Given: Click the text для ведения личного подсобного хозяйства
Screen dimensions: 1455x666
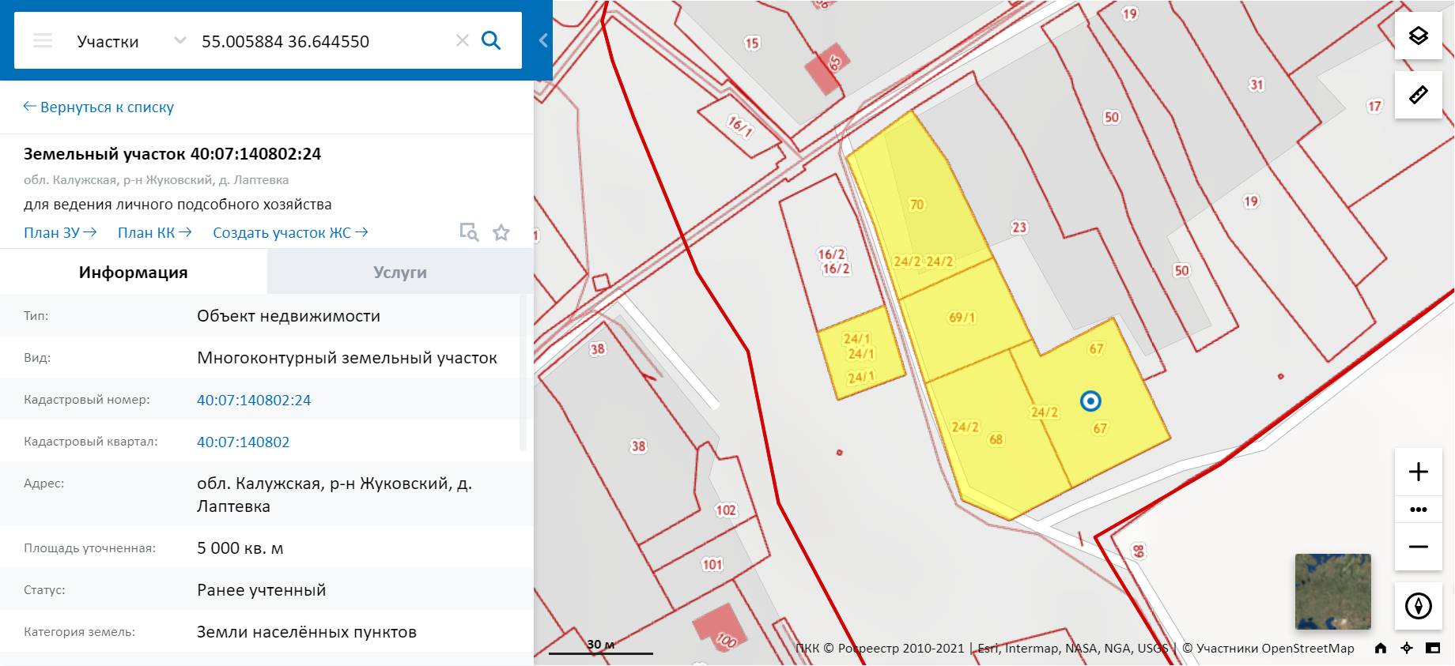Looking at the screenshot, I should pos(178,205).
